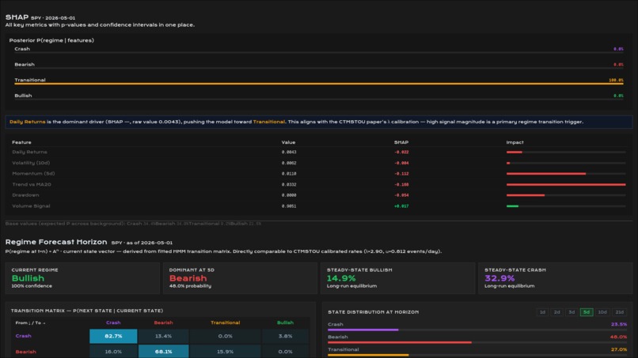Click the Volume Signal feature row name
This screenshot has width=638, height=358.
click(31, 206)
